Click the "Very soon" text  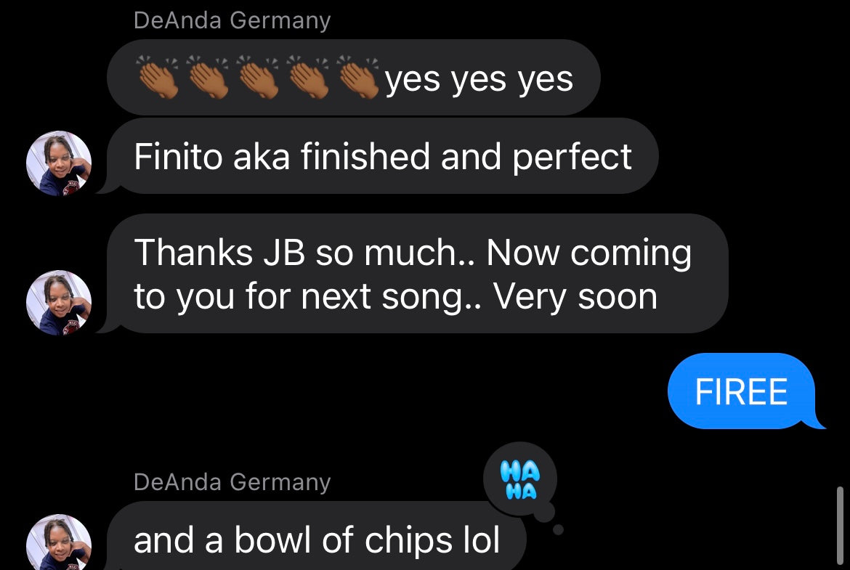point(575,296)
